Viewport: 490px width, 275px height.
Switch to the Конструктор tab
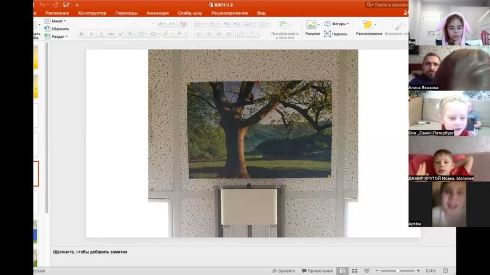tap(92, 13)
